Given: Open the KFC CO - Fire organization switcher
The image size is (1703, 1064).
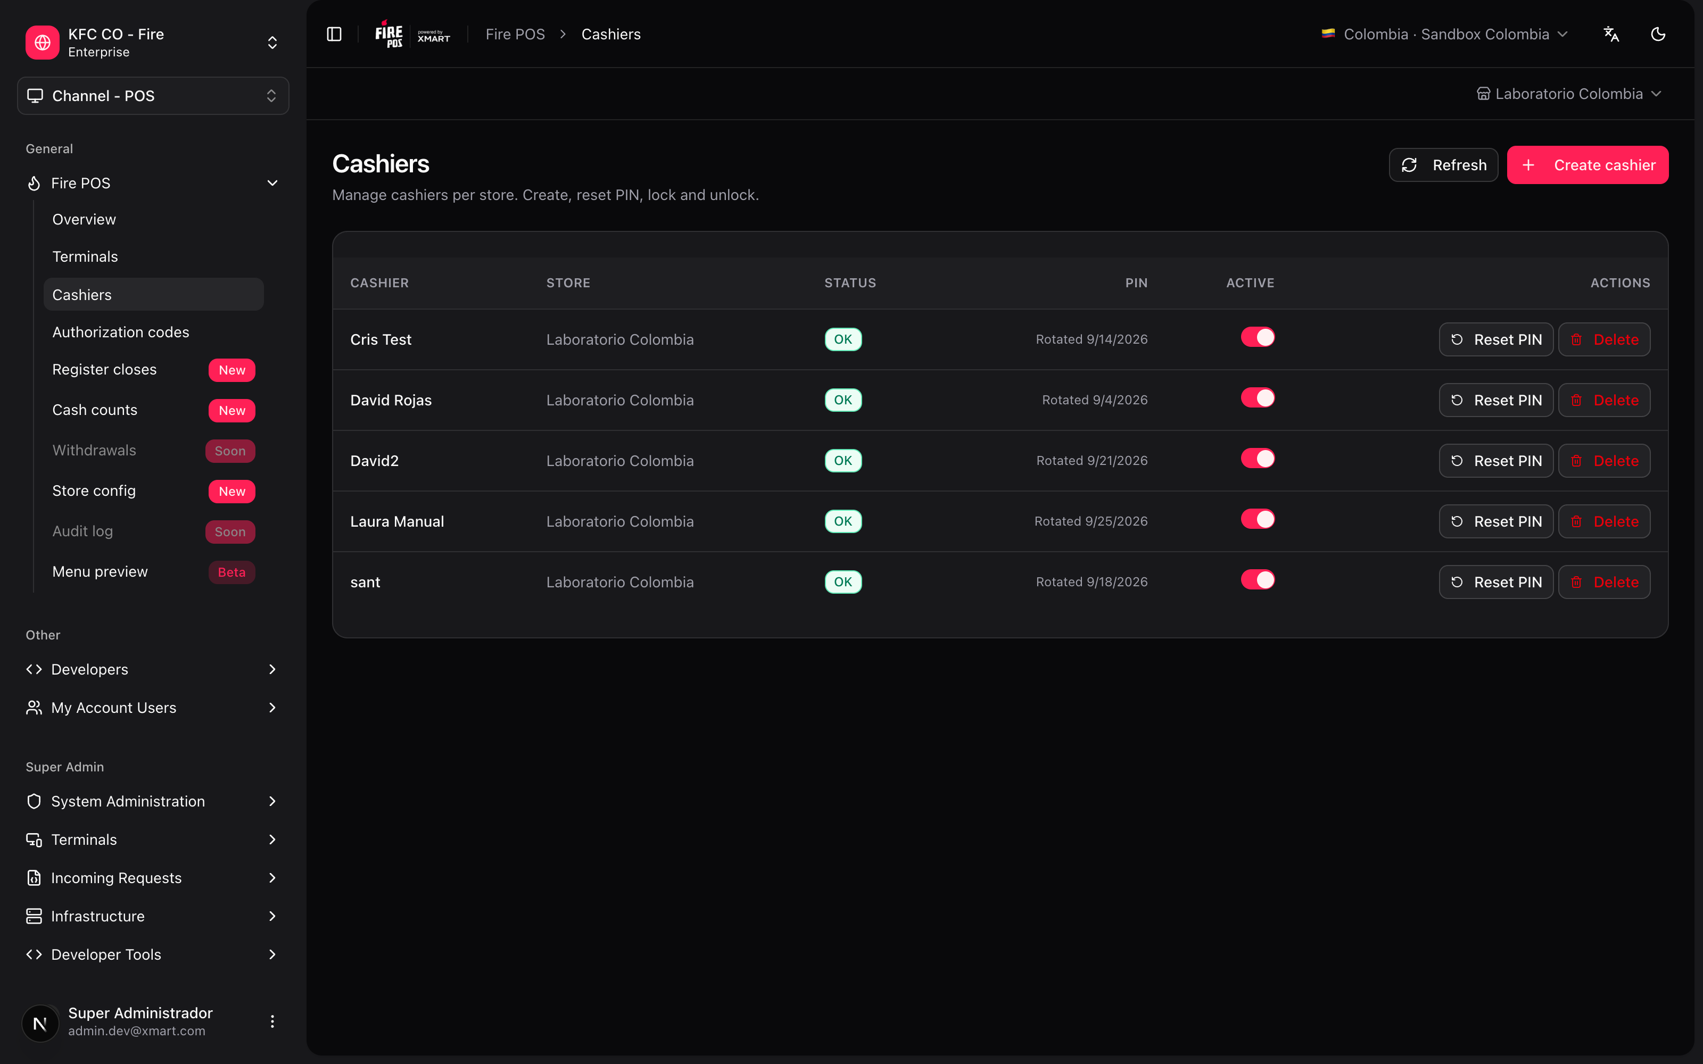Looking at the screenshot, I should pos(153,42).
